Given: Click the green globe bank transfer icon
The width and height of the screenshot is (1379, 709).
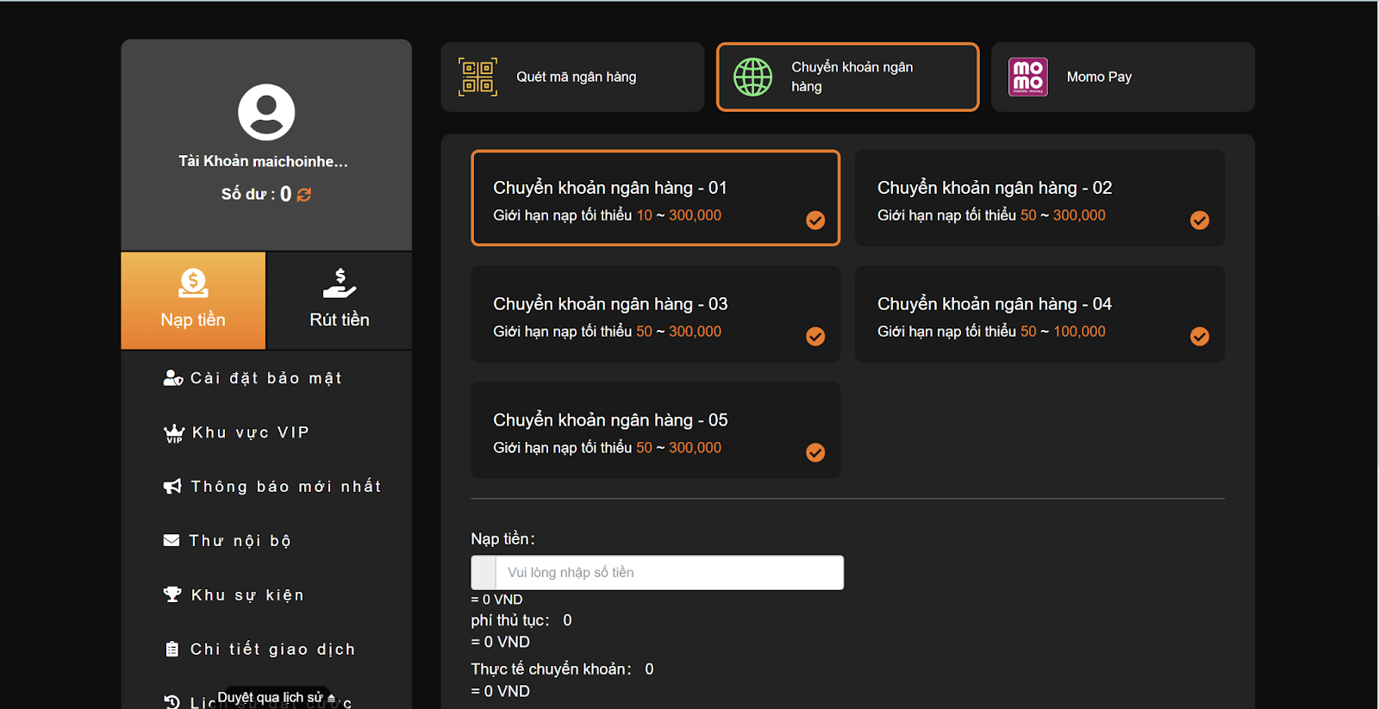Looking at the screenshot, I should pos(752,77).
